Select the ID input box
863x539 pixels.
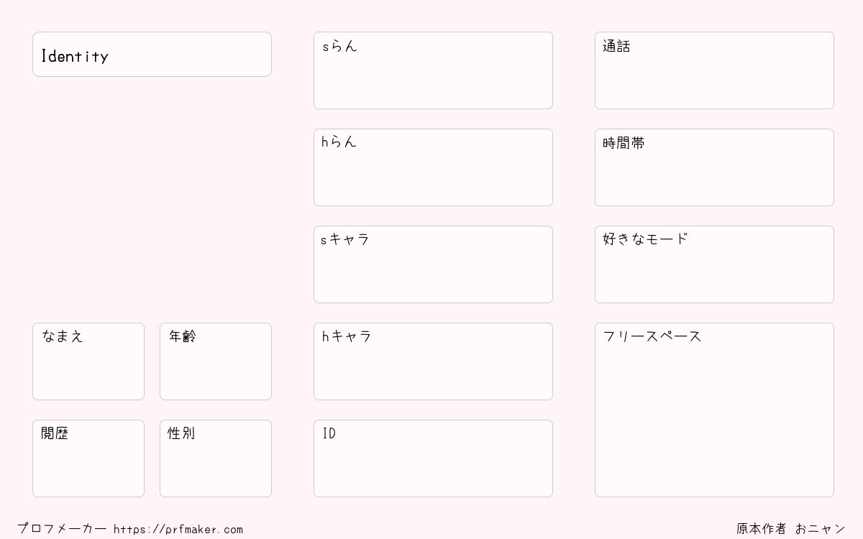pos(433,459)
